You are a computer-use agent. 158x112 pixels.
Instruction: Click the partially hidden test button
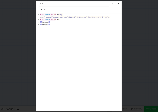click(125, 109)
